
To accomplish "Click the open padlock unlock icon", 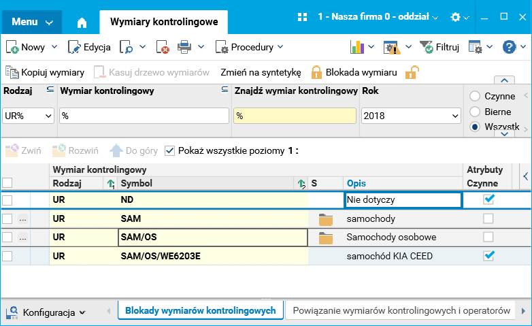I will point(412,72).
